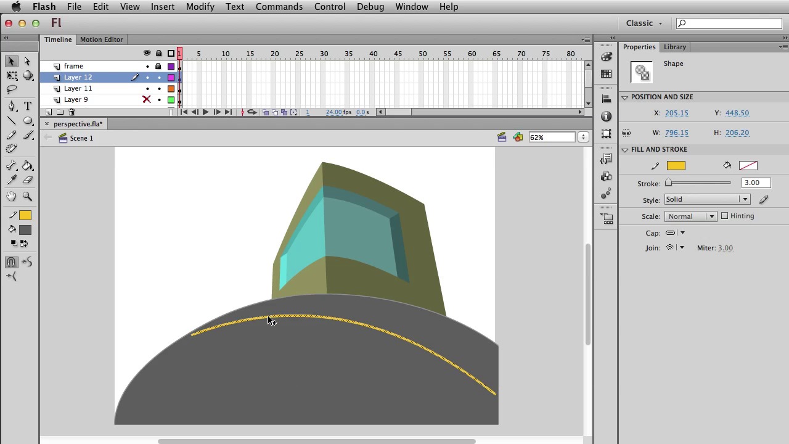This screenshot has width=789, height=444.
Task: Switch to the Library tab
Action: [675, 47]
